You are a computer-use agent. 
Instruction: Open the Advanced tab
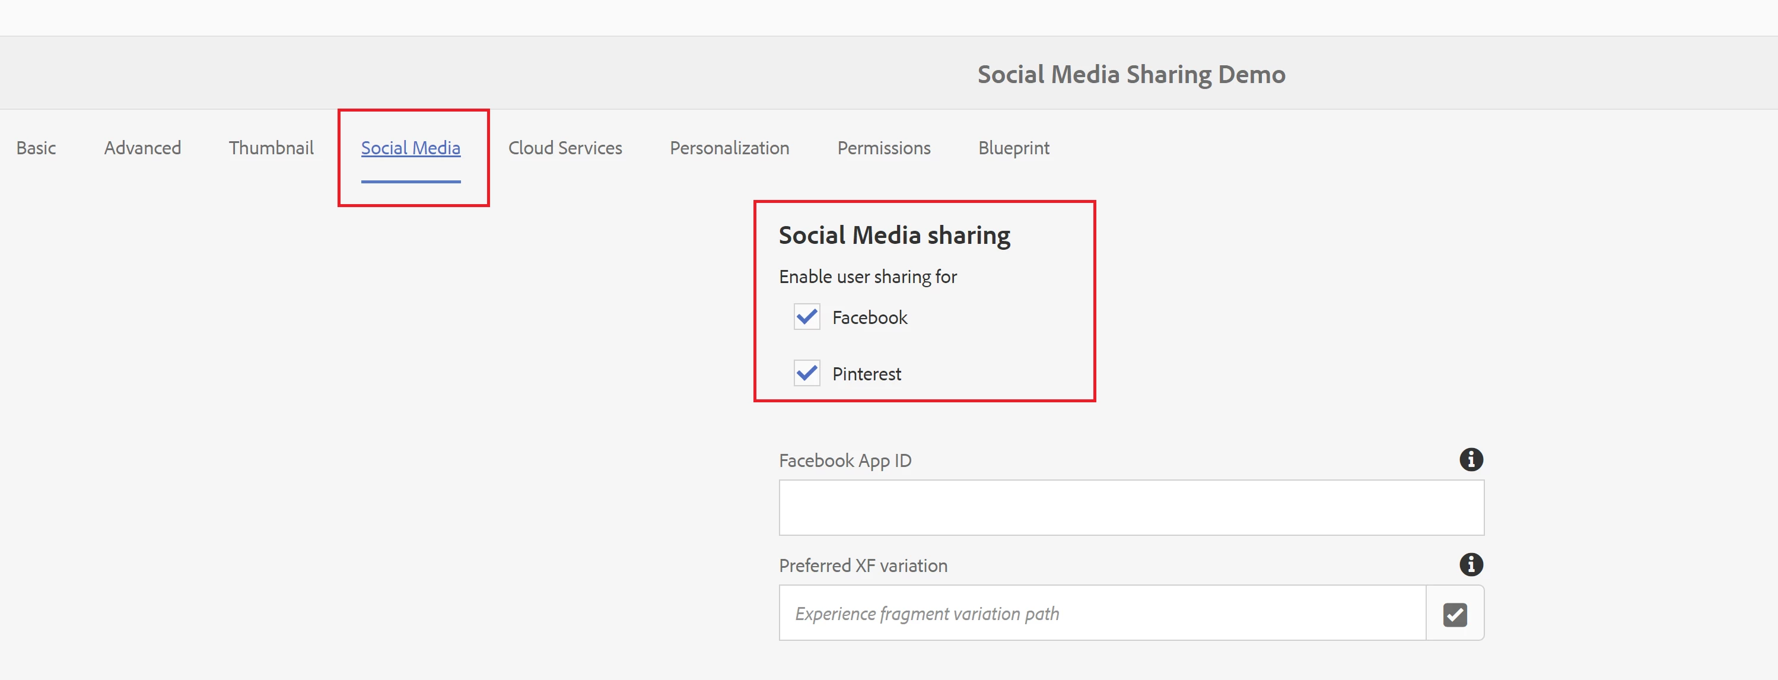point(142,148)
